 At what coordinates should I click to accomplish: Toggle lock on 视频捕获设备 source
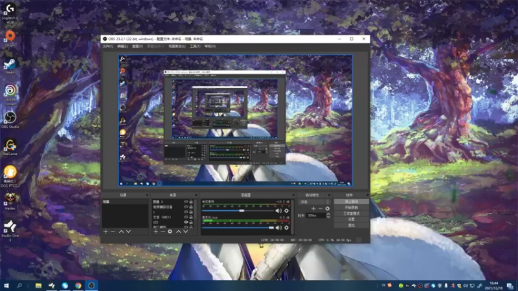pyautogui.click(x=191, y=207)
